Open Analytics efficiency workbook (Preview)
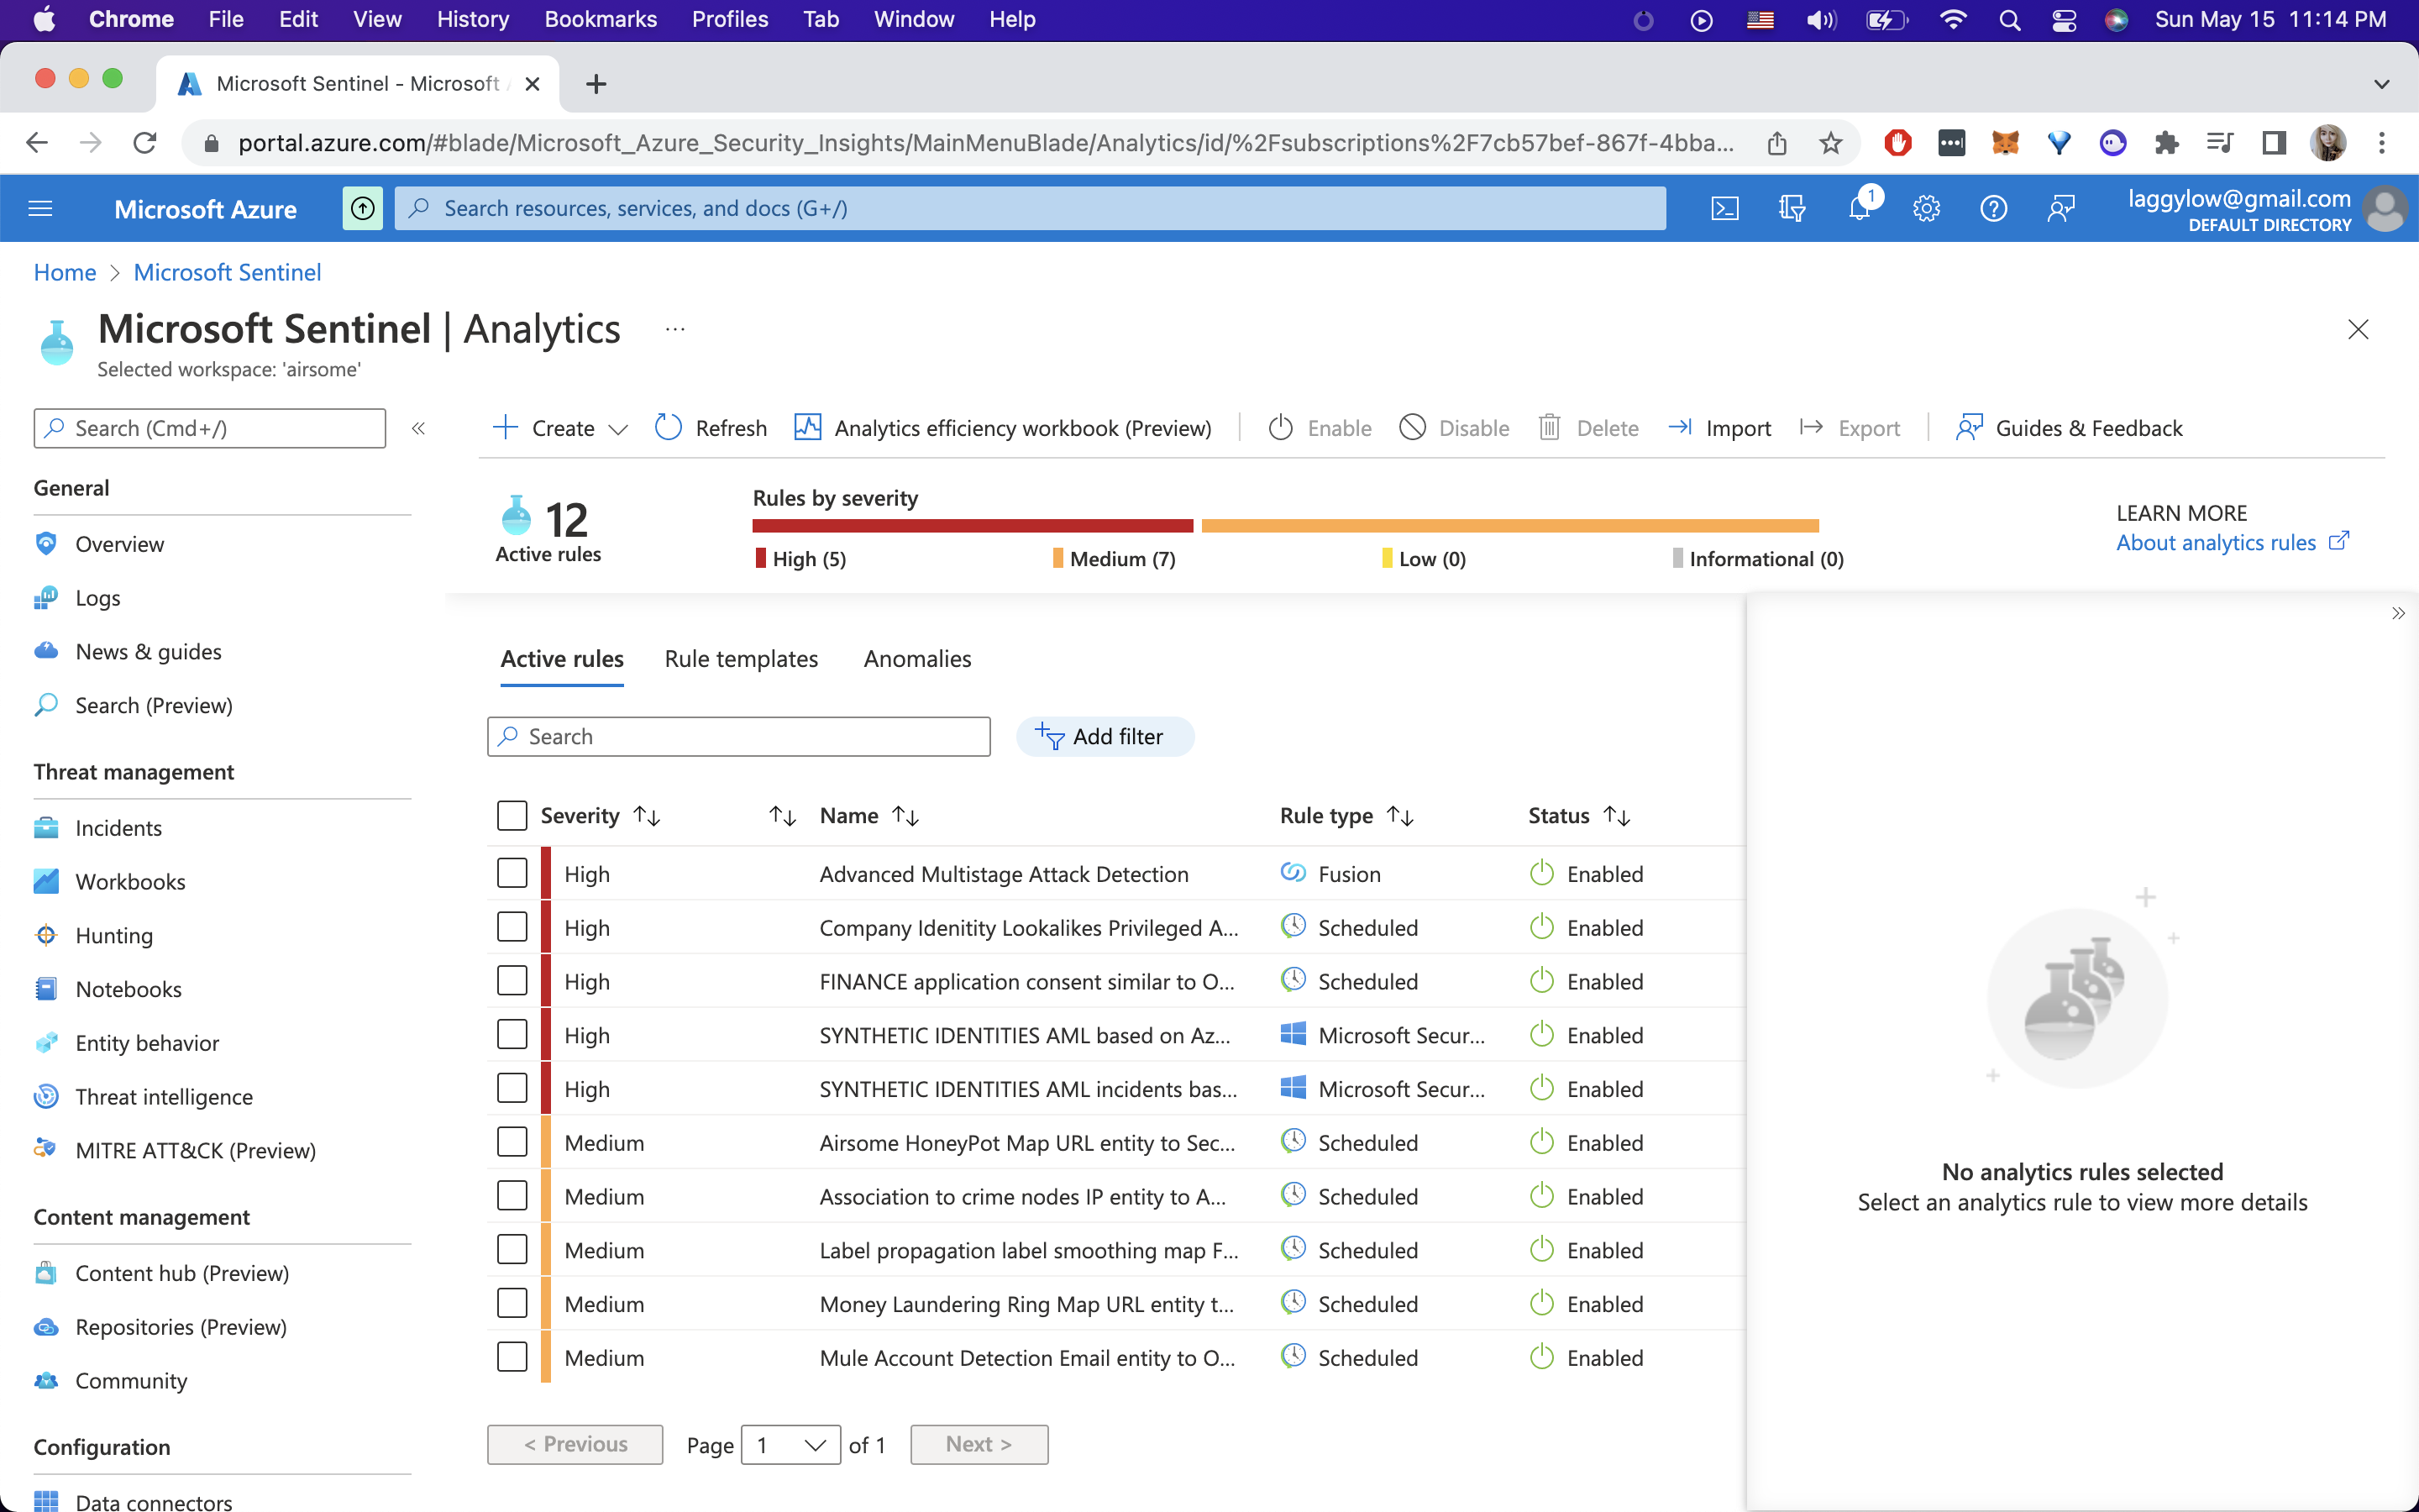Image resolution: width=2419 pixels, height=1512 pixels. [1003, 428]
